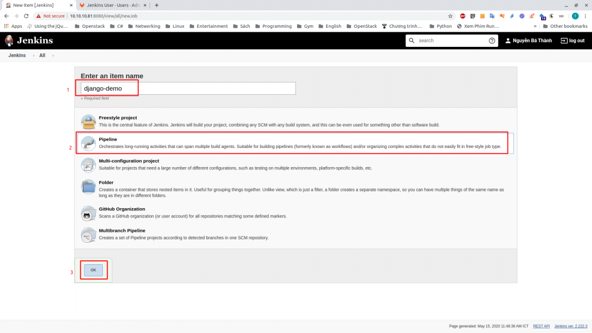Viewport: 592px width, 333px height.
Task: Open the Using the jQu... bookmark
Action: coord(47,26)
